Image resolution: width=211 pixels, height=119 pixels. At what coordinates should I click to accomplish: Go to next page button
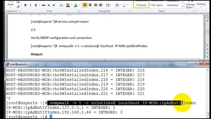coord(207,57)
